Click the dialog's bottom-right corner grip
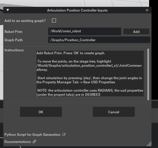Image resolution: width=158 pixels, height=148 pixels. [149, 144]
